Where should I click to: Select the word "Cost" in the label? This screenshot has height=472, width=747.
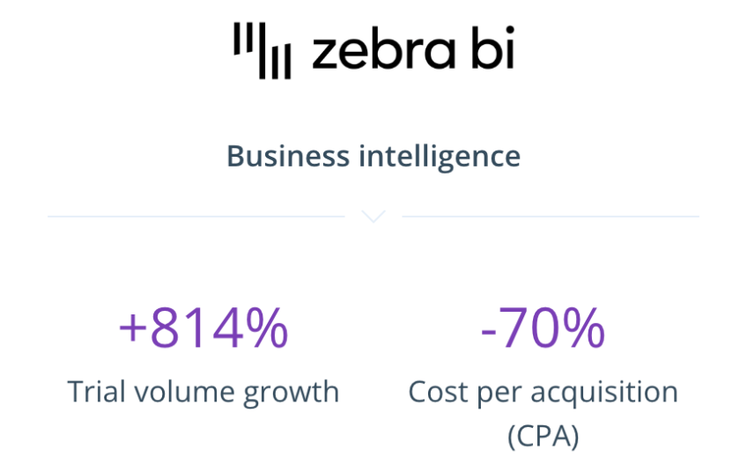[438, 391]
